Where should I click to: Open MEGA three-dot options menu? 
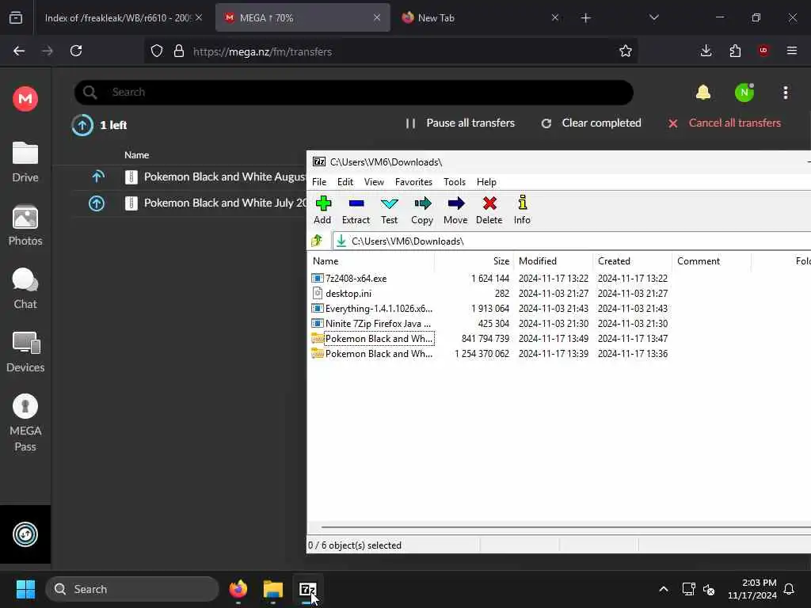(786, 93)
